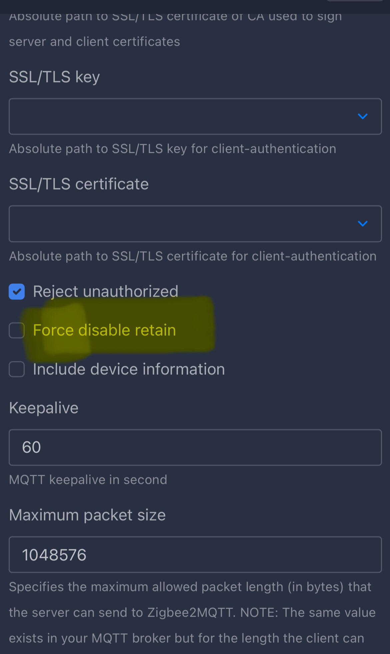390x654 pixels.
Task: Click the Include device information label
Action: point(129,369)
